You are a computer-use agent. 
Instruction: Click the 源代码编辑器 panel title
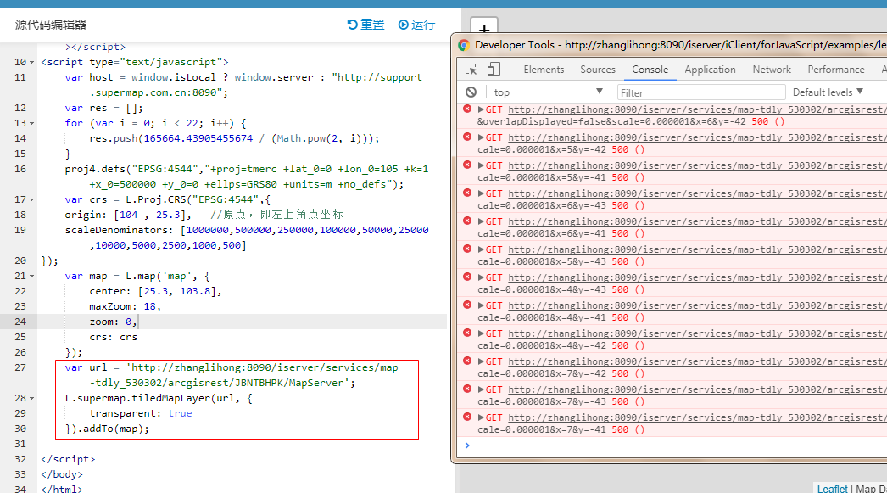tap(51, 25)
